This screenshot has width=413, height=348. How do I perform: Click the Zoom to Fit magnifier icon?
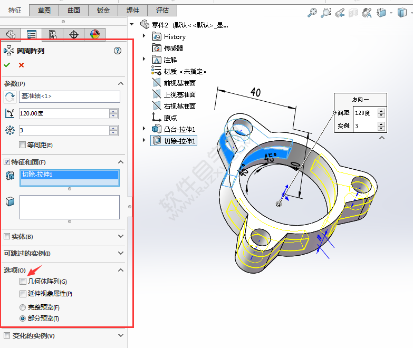312,12
